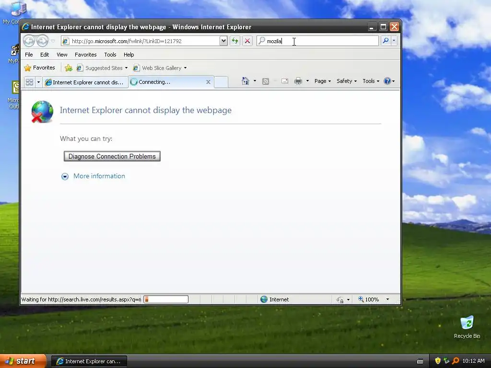Close the Connecting tab
Image resolution: width=491 pixels, height=368 pixels.
(x=208, y=81)
